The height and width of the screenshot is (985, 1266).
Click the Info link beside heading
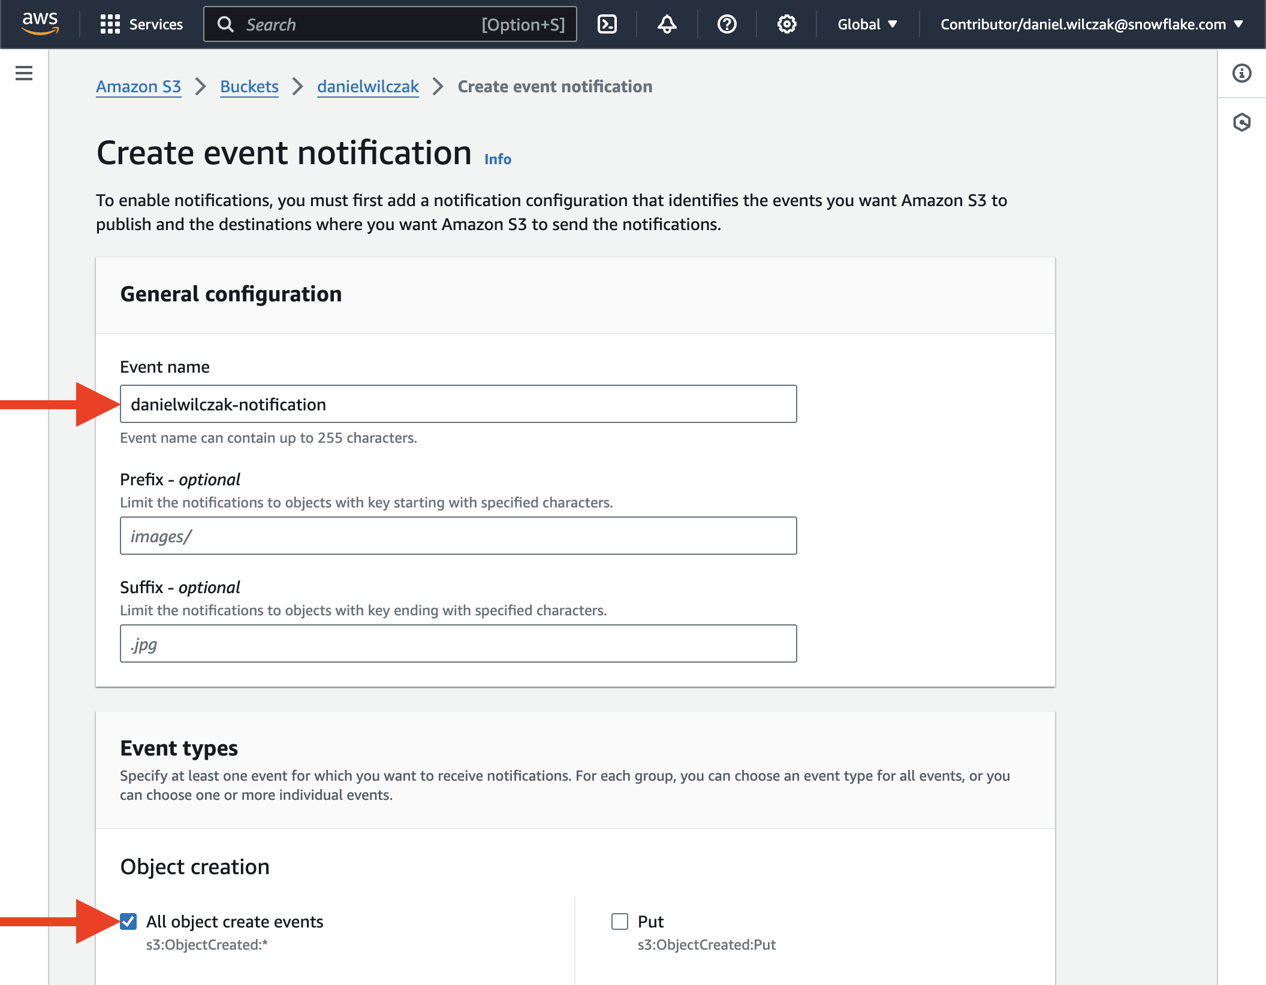498,159
